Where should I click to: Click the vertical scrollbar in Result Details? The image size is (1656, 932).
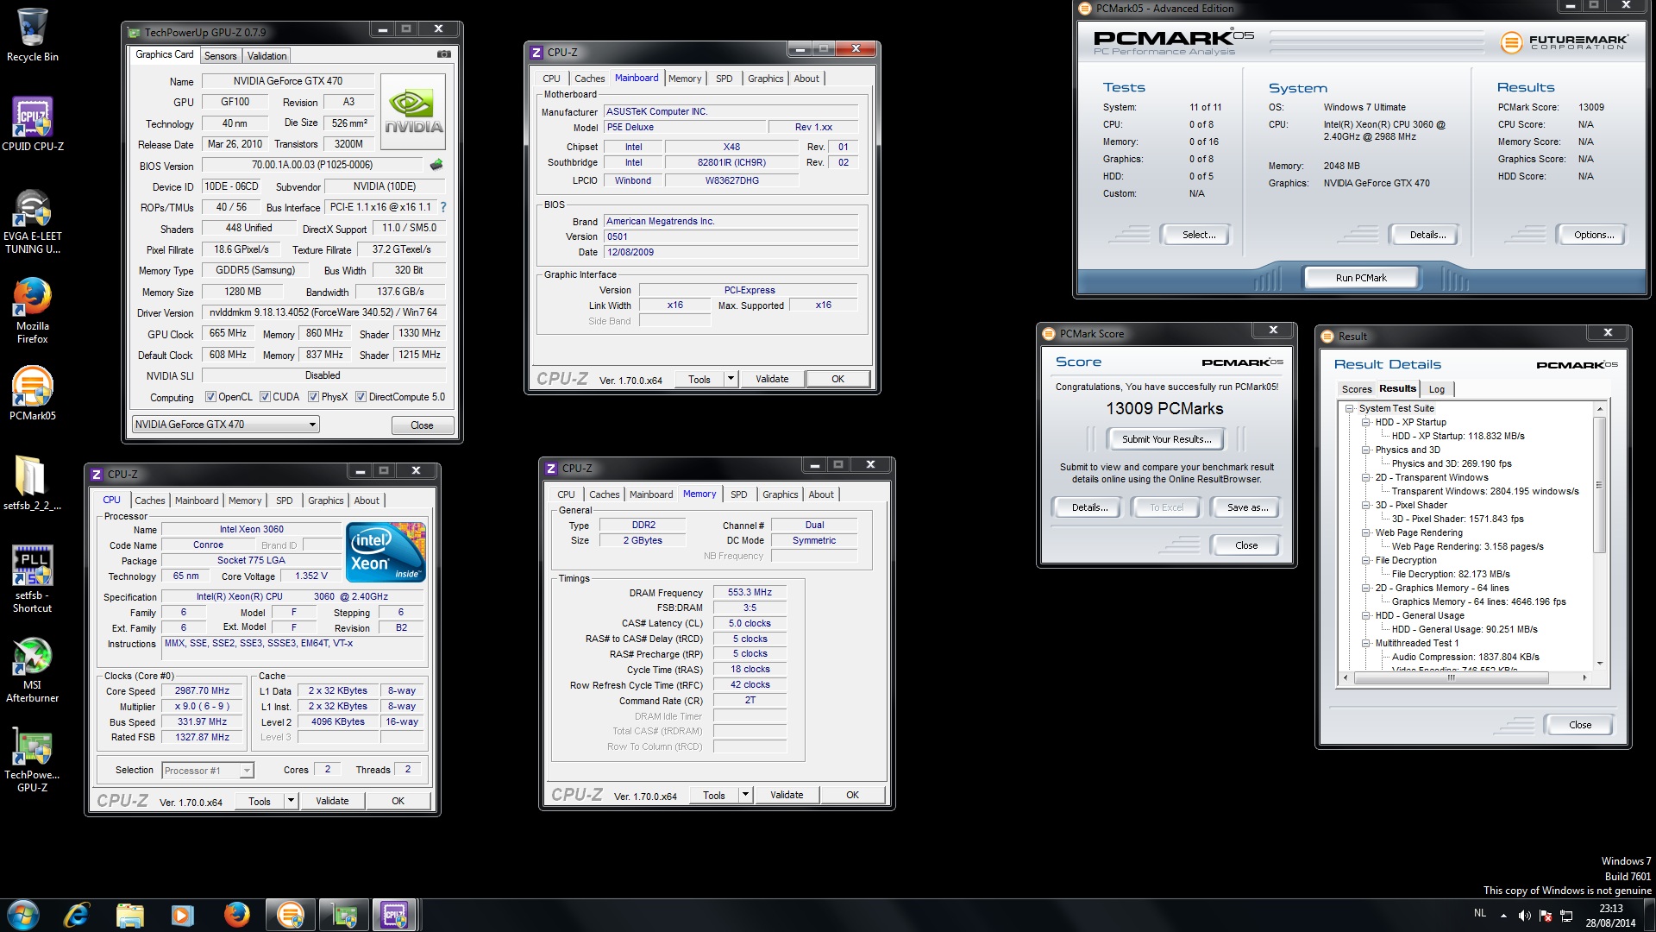(1599, 483)
